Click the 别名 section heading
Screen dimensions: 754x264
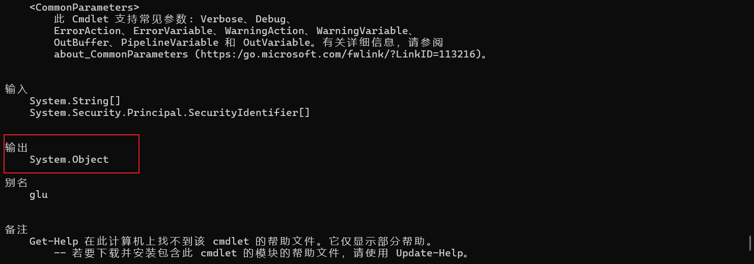pos(16,183)
